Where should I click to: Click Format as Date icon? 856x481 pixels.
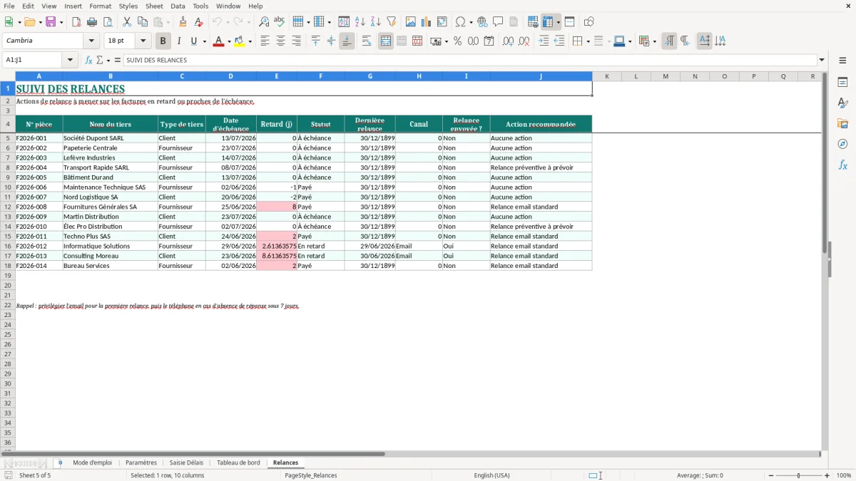(x=489, y=41)
